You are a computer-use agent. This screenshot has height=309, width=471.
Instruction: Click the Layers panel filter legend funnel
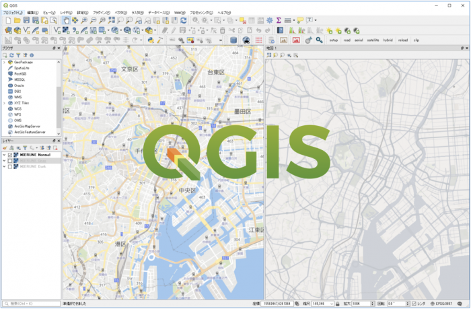click(25, 148)
